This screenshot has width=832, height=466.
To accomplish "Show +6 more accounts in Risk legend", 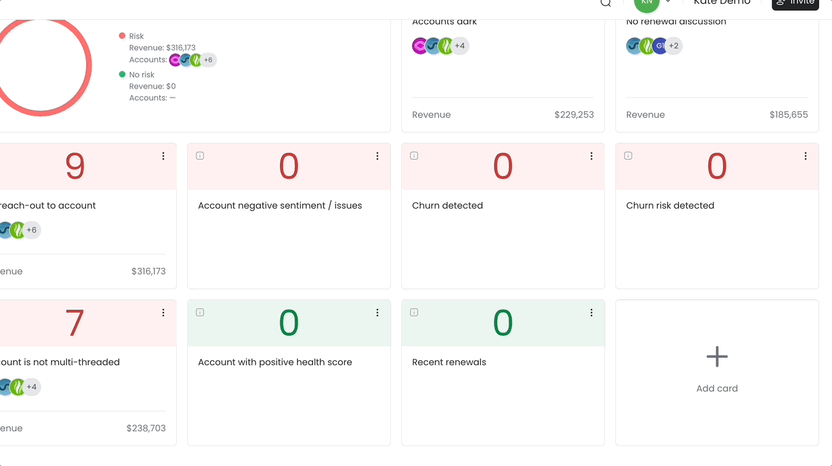I will tap(208, 60).
